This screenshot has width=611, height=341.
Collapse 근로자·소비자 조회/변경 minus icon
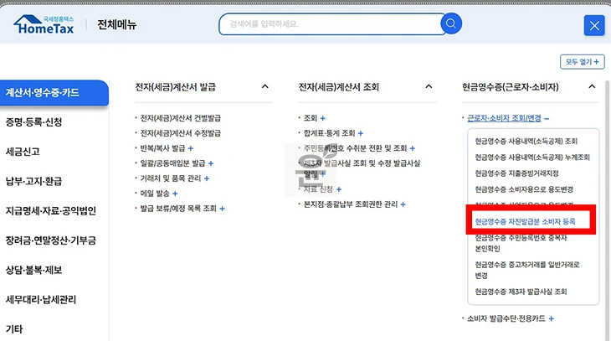click(547, 119)
